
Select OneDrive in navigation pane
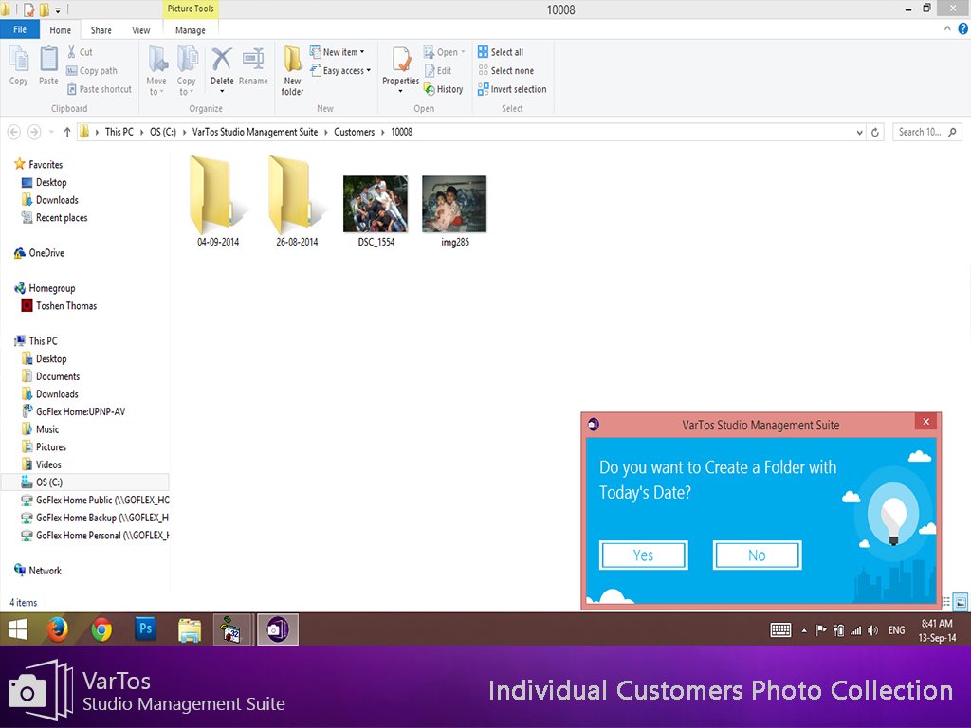[x=40, y=252]
